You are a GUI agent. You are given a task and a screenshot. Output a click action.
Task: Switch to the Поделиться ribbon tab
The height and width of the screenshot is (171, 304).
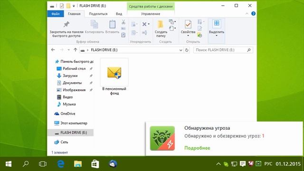point(98,14)
